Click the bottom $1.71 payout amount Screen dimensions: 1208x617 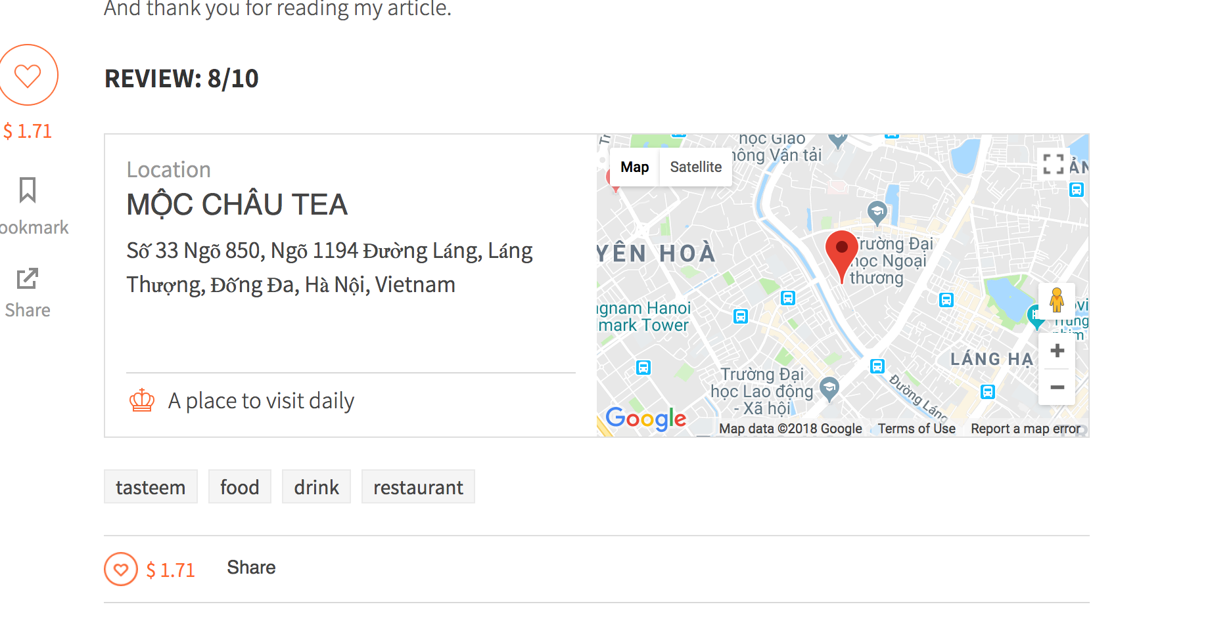tap(171, 570)
